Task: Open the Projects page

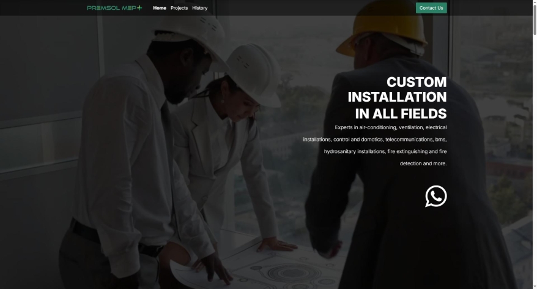Action: click(179, 8)
